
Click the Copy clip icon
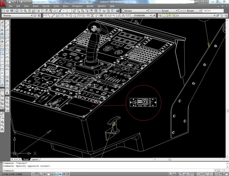click(x=43, y=11)
